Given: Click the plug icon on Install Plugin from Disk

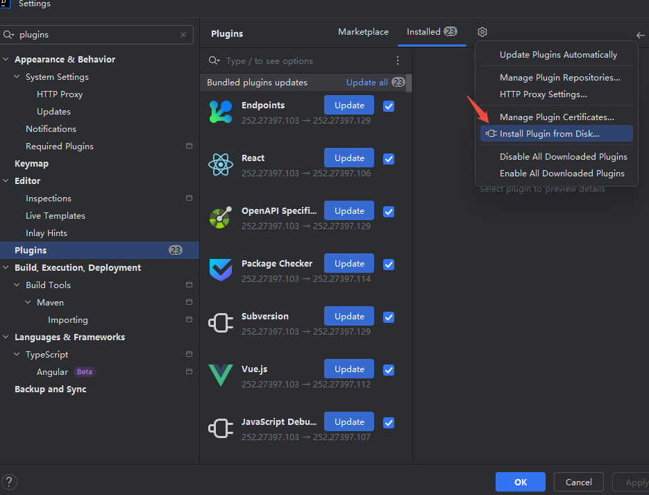Looking at the screenshot, I should coord(491,133).
